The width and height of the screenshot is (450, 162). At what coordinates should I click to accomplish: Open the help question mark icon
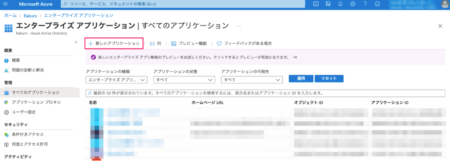pos(365,4)
